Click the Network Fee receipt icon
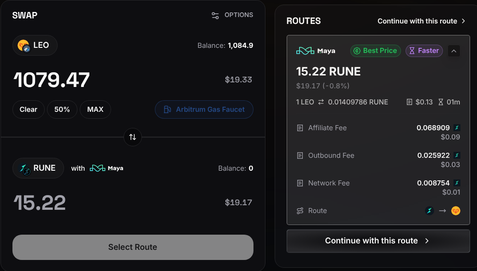Viewport: 477px width, 271px height. pos(300,183)
